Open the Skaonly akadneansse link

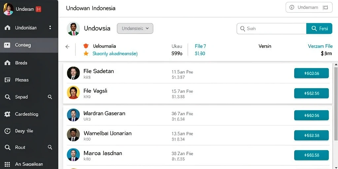click(115, 54)
